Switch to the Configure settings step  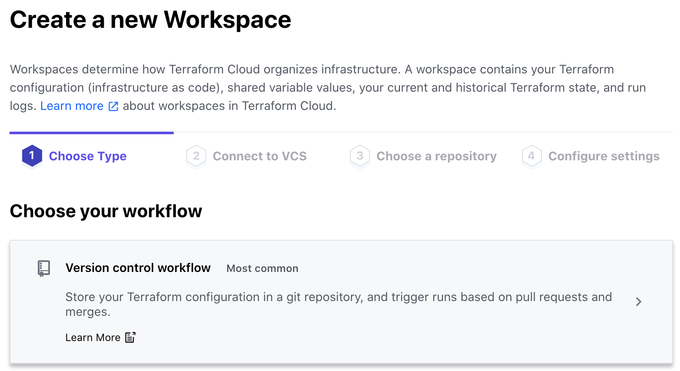point(604,156)
